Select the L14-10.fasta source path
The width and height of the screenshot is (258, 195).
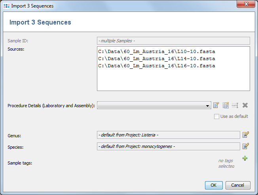click(156, 59)
